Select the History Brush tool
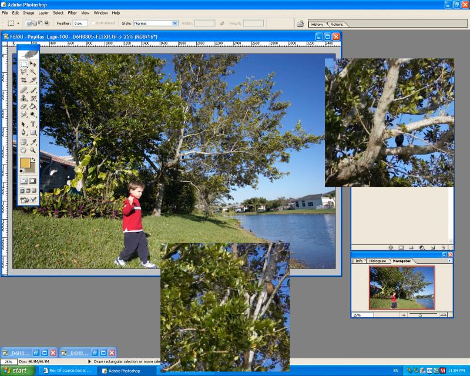This screenshot has width=470, height=376. (33, 98)
